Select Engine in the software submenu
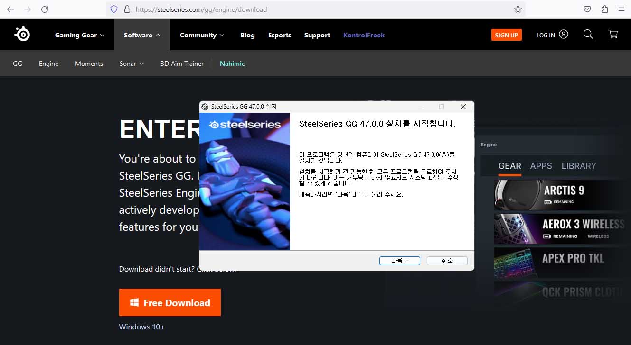631x345 pixels. pos(48,64)
